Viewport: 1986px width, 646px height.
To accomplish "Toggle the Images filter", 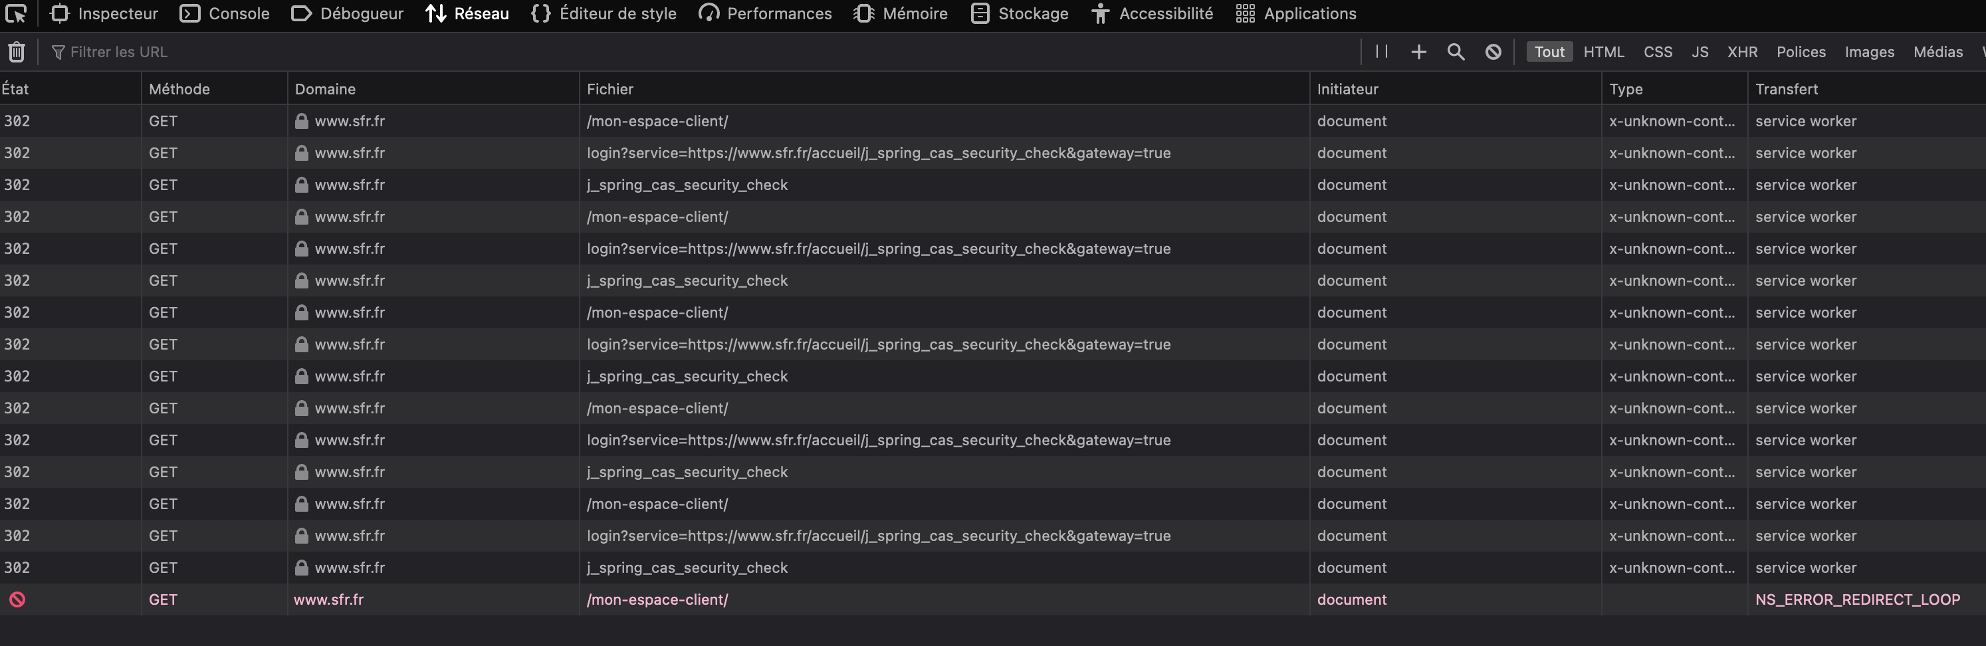I will 1869,52.
